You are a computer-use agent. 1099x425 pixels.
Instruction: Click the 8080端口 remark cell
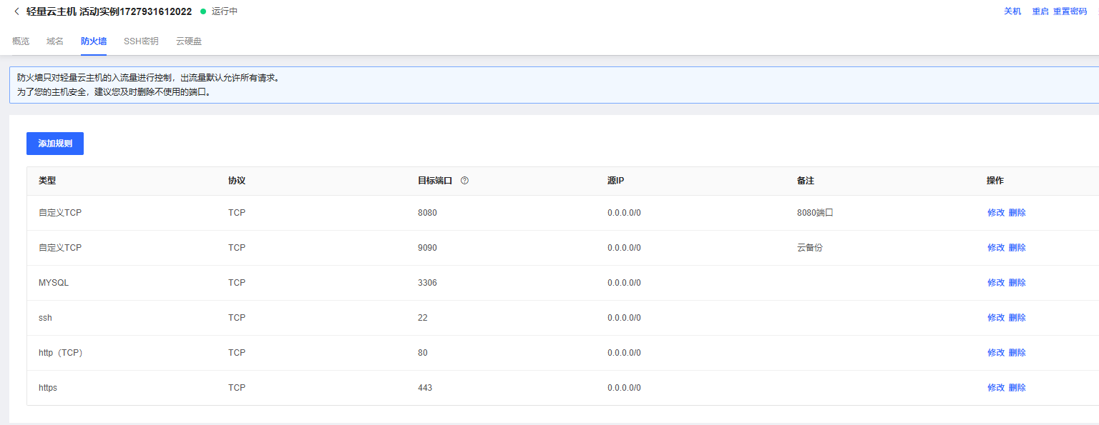816,213
